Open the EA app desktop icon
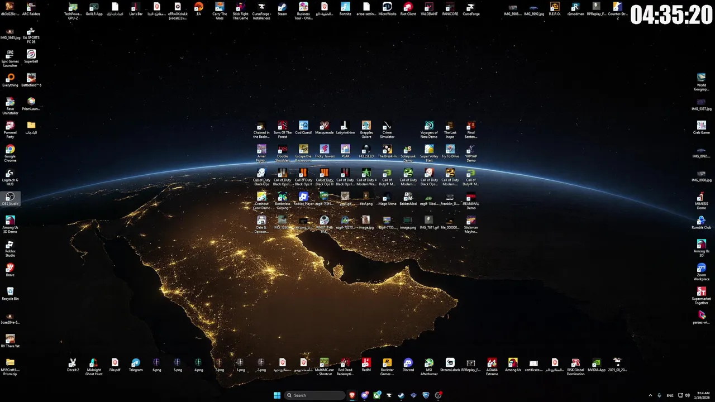 tap(198, 8)
